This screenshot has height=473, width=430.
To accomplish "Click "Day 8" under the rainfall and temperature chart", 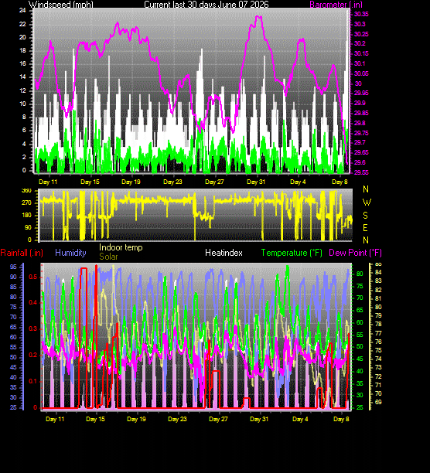I will point(341,419).
